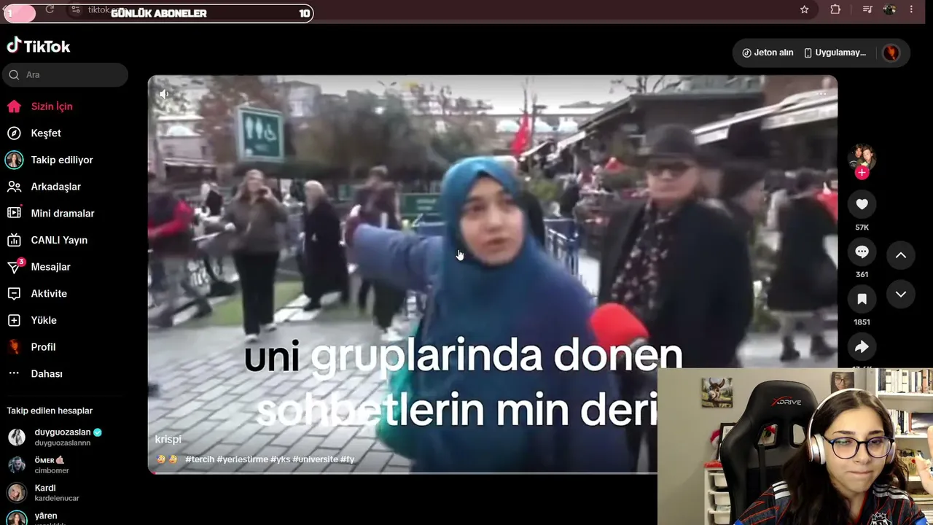Go to the next video arrow
Screen dimensions: 933x525
pyautogui.click(x=901, y=295)
